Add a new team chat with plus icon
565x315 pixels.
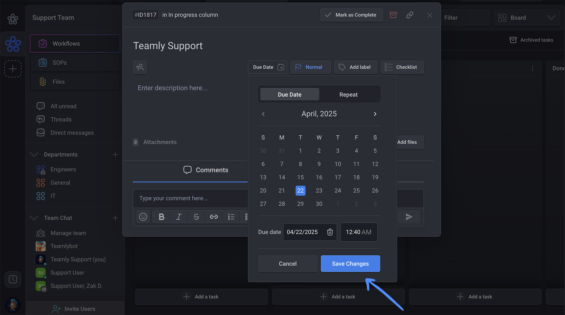(115, 218)
